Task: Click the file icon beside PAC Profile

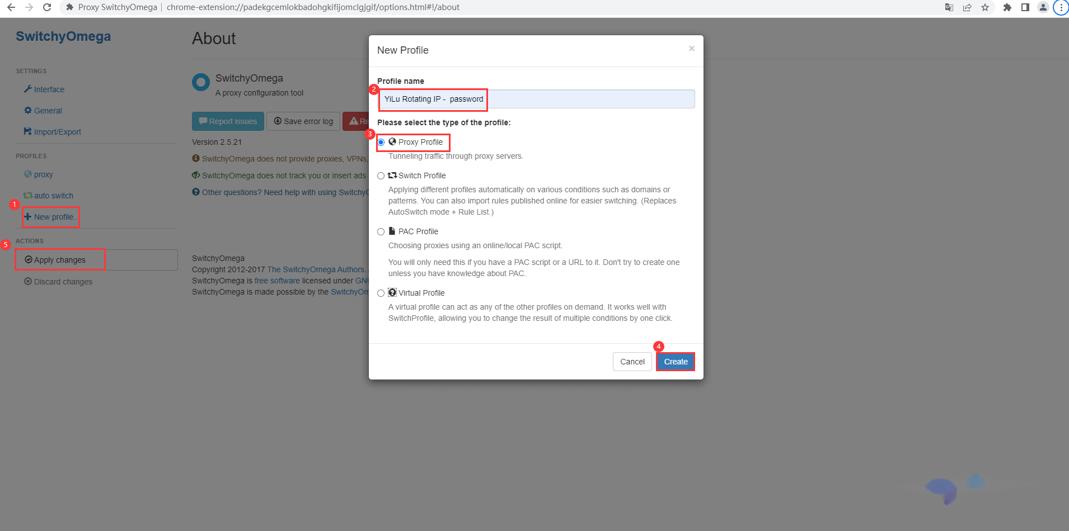Action: 392,231
